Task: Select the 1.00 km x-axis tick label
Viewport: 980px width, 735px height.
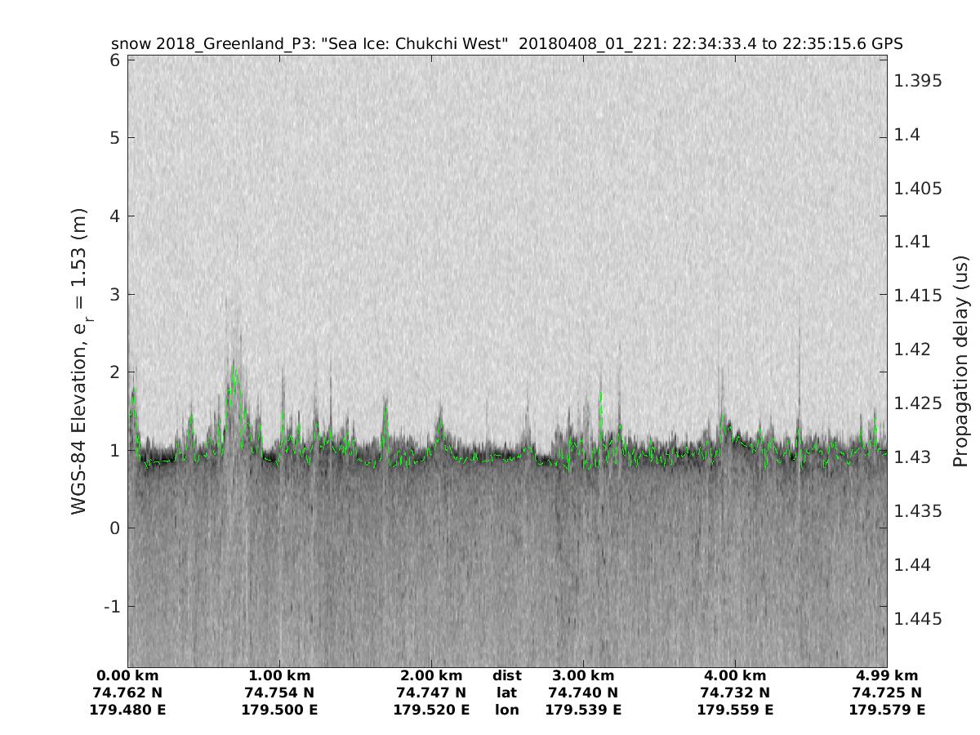Action: pyautogui.click(x=279, y=675)
